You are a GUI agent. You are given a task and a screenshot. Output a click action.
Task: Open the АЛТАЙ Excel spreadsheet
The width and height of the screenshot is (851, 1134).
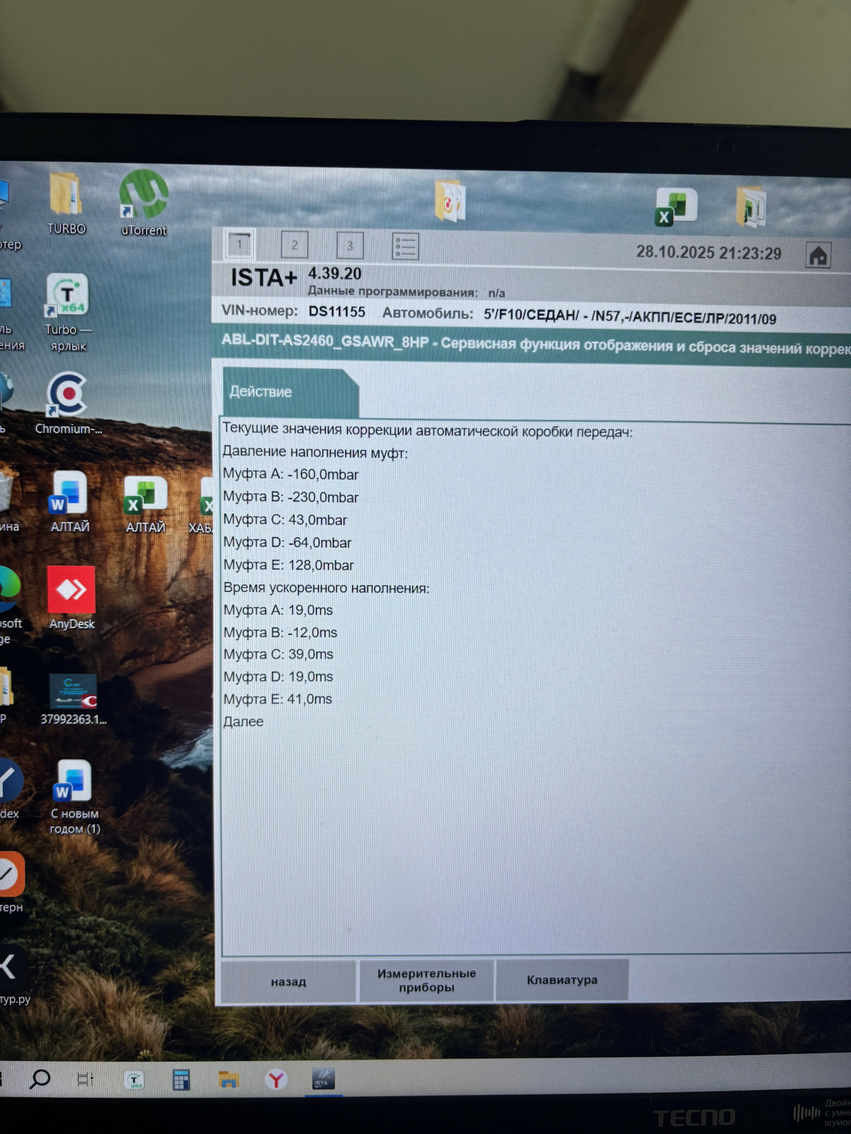click(x=145, y=504)
